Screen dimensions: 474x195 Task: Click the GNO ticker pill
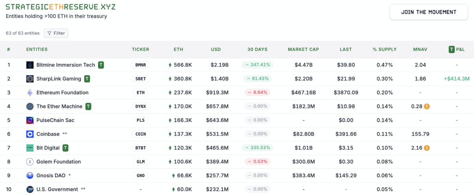pyautogui.click(x=141, y=175)
